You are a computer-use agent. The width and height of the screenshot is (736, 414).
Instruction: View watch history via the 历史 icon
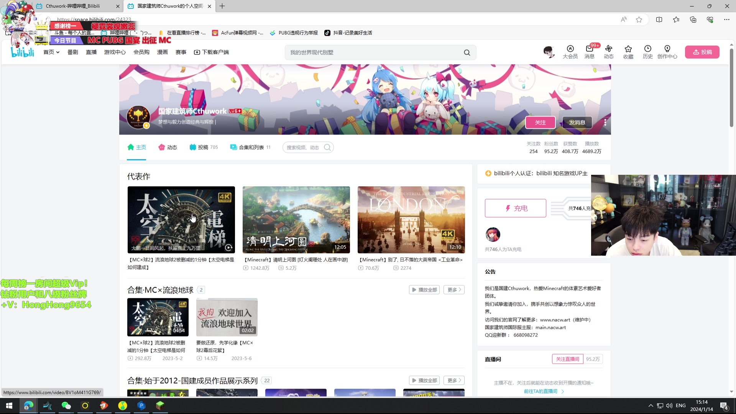click(647, 52)
